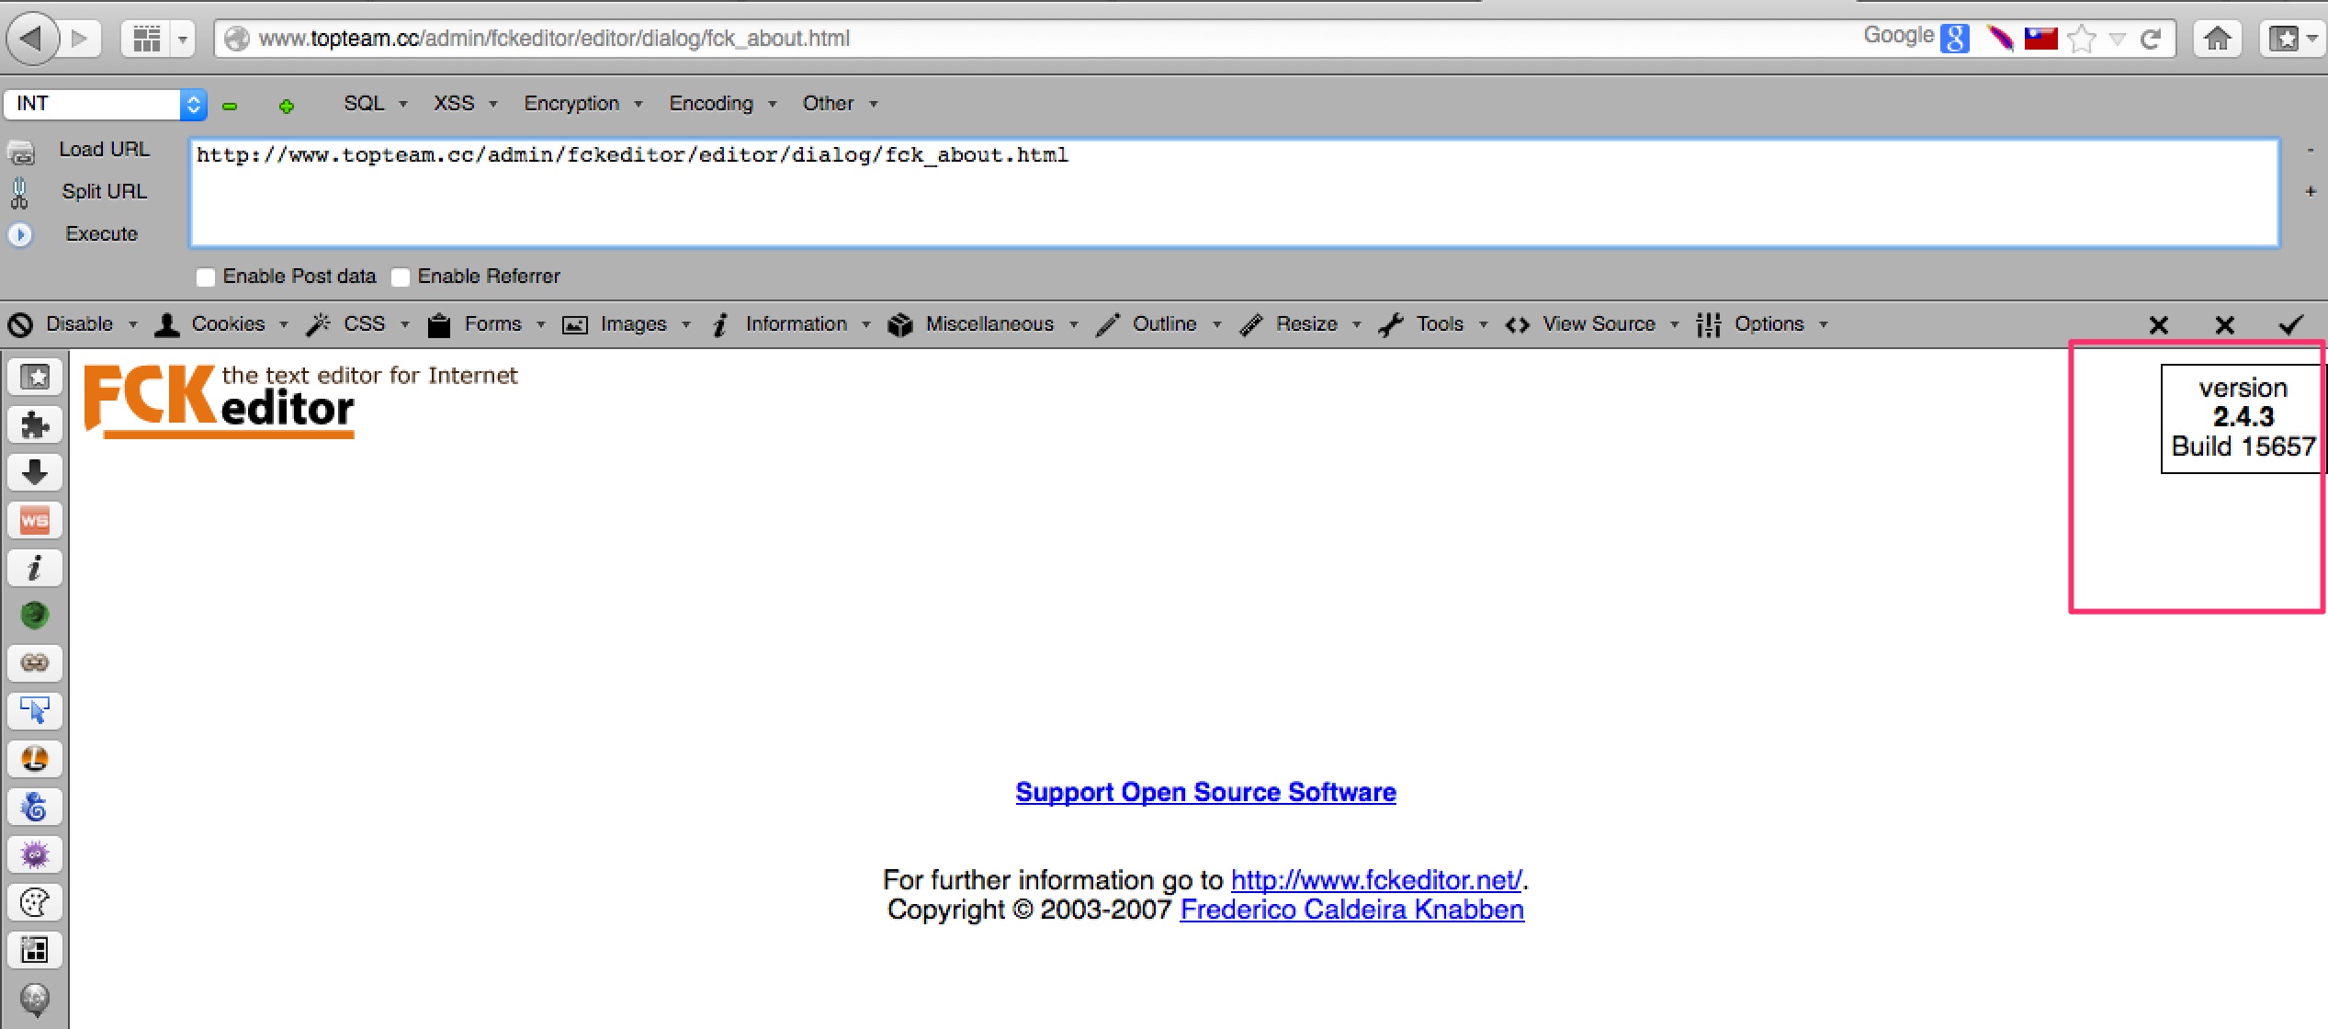Open the CSS menu
Image resolution: width=2328 pixels, height=1029 pixels.
[358, 324]
